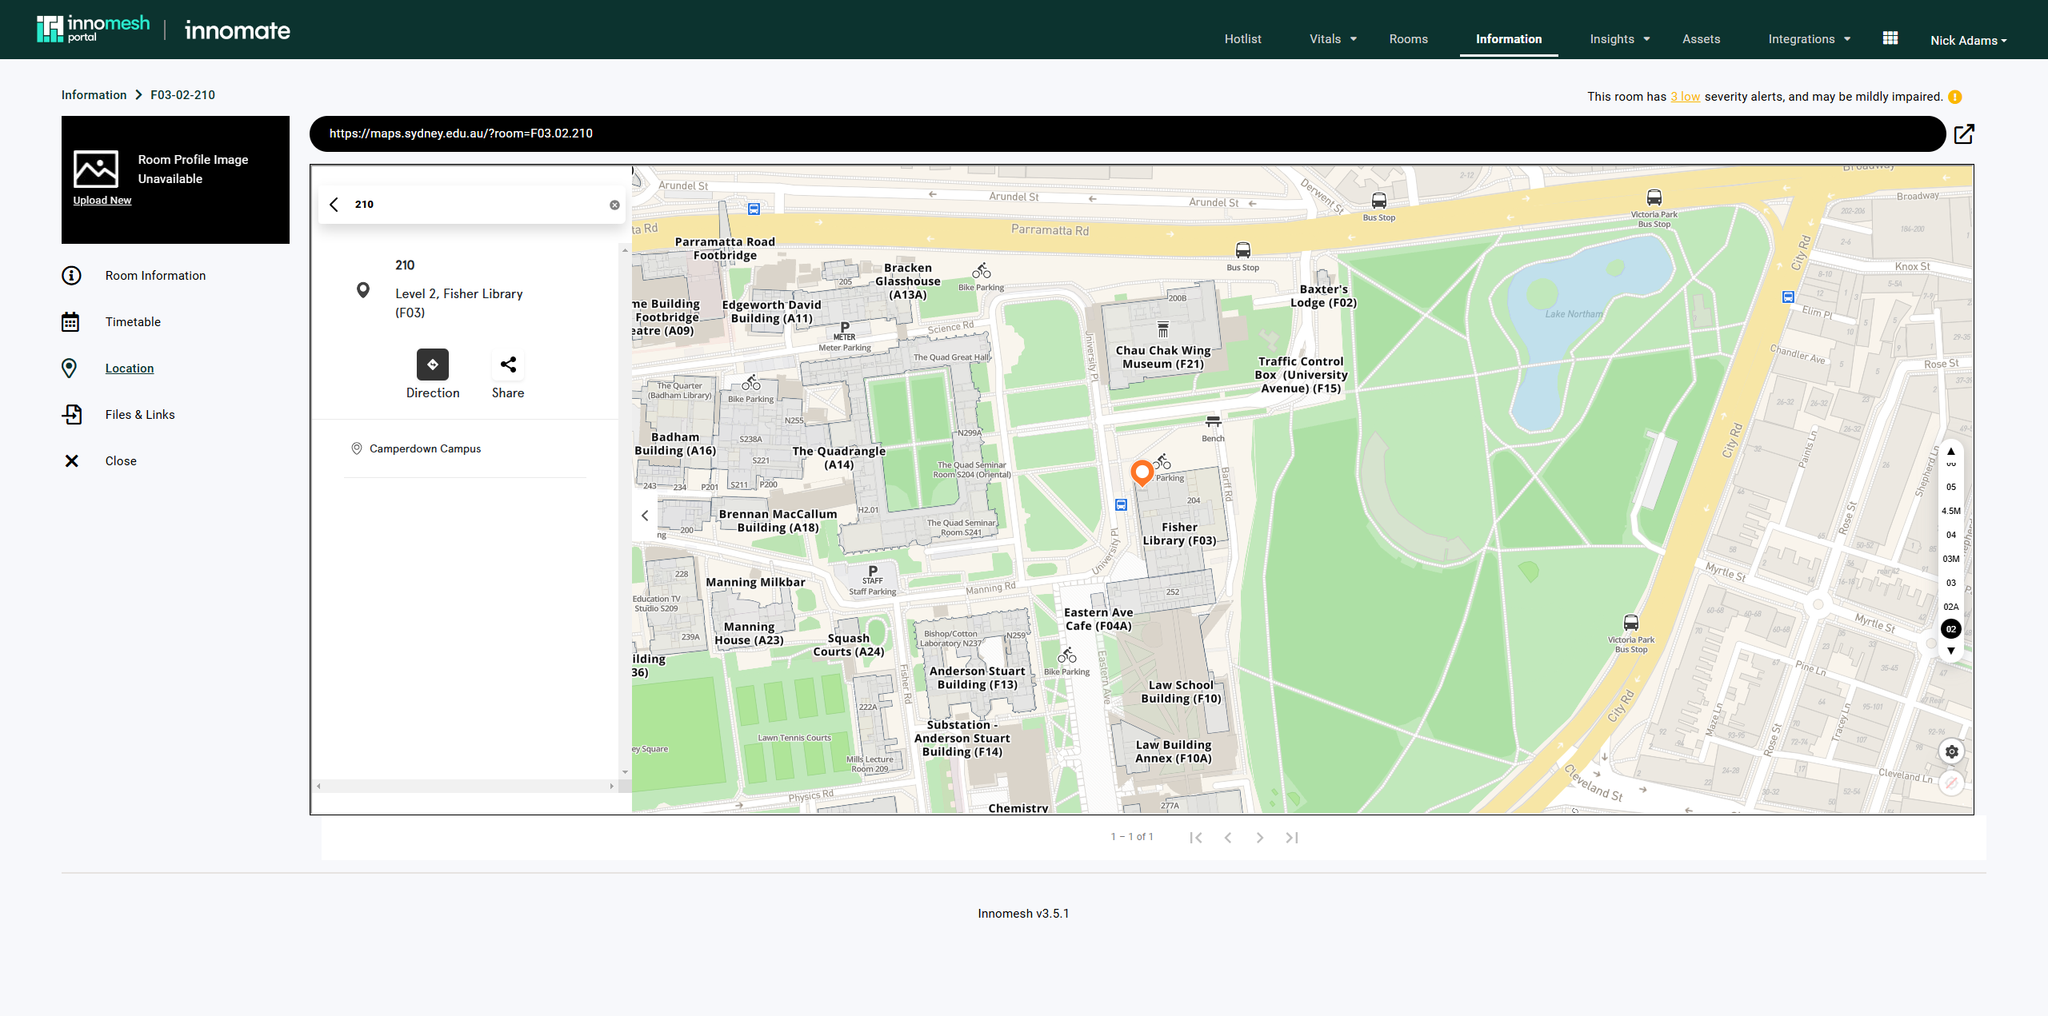
Task: Click The Quadrangle (A14) map label
Action: pyautogui.click(x=838, y=458)
